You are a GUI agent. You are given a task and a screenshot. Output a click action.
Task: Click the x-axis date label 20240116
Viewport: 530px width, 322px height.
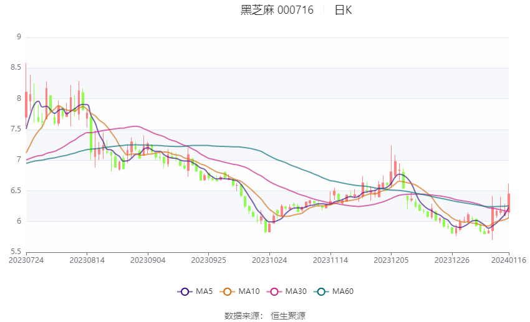(x=509, y=260)
